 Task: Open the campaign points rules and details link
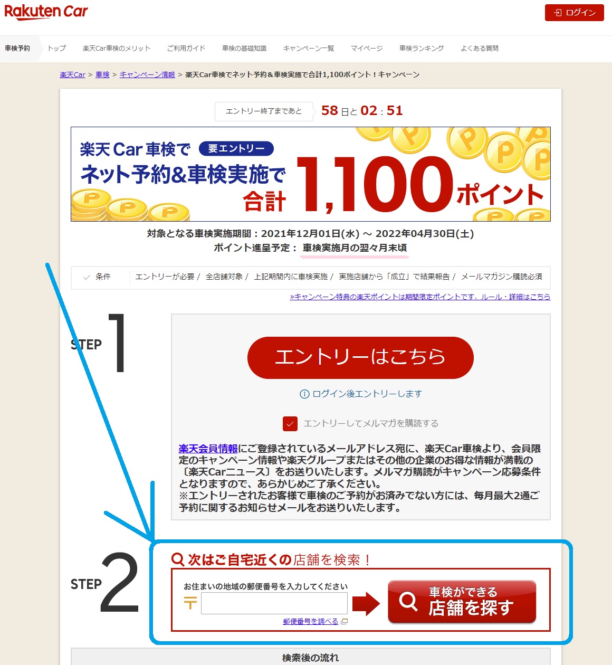click(420, 297)
